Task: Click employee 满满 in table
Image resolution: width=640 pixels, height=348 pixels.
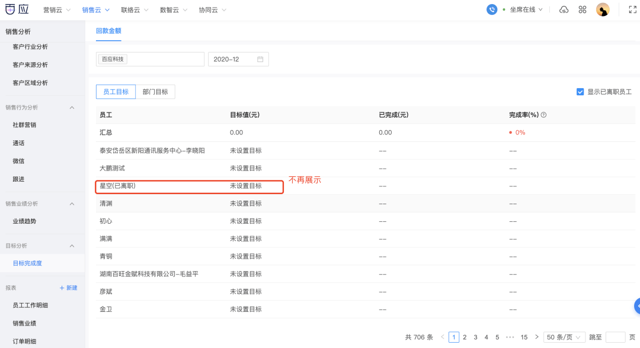Action: click(105, 239)
